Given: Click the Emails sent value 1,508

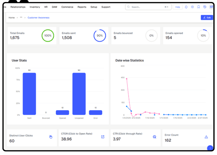Looking at the screenshot, I should (x=67, y=38).
